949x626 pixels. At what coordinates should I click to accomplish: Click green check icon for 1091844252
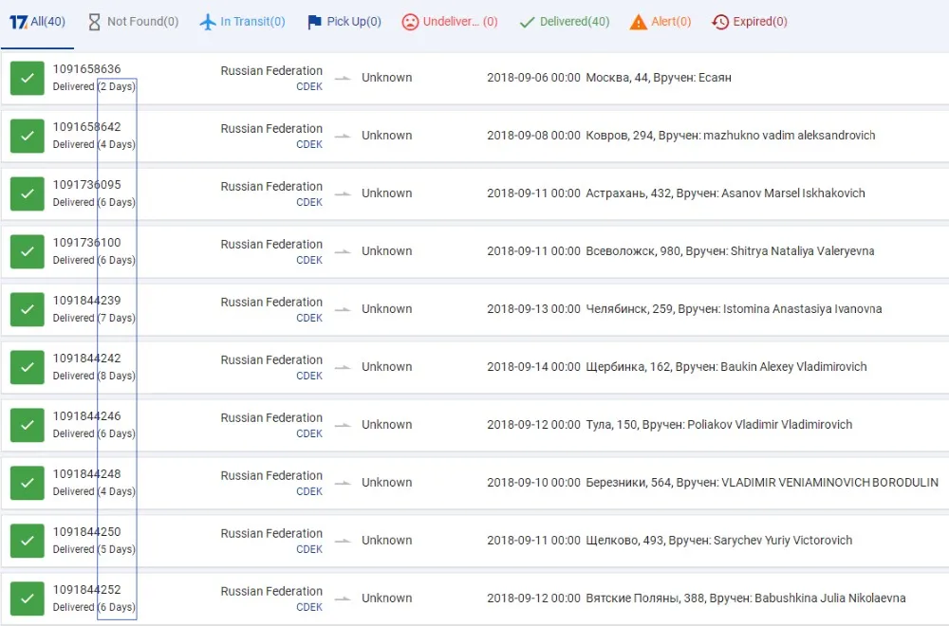click(x=28, y=598)
